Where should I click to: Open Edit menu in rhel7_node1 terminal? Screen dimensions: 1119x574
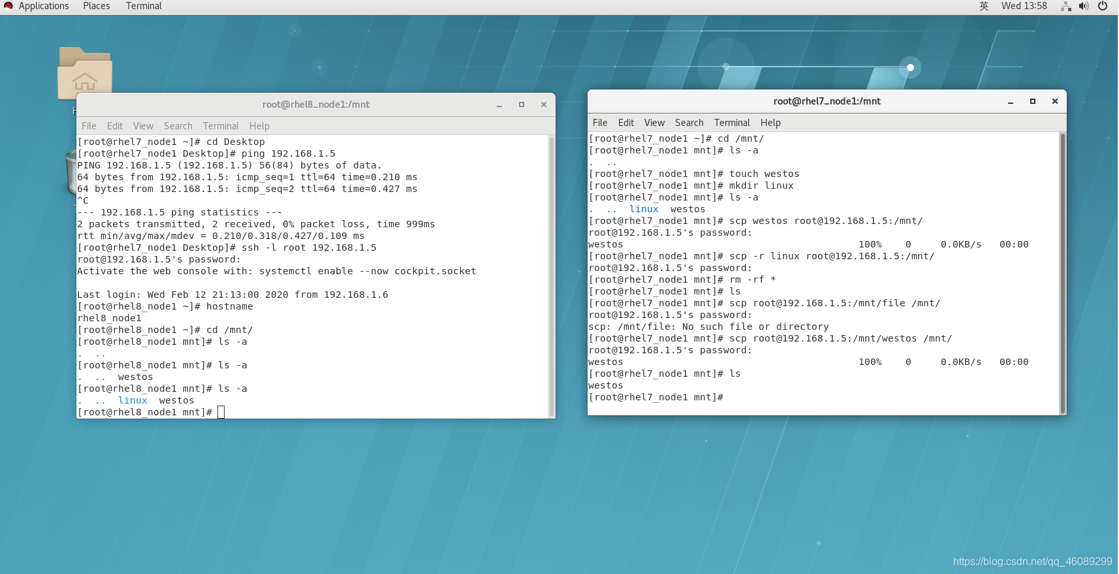pos(626,123)
